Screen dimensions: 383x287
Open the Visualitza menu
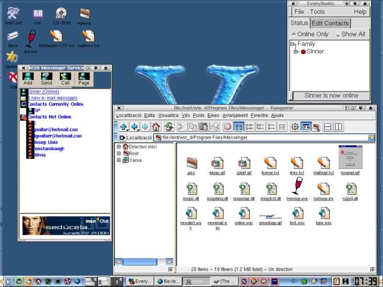click(169, 115)
